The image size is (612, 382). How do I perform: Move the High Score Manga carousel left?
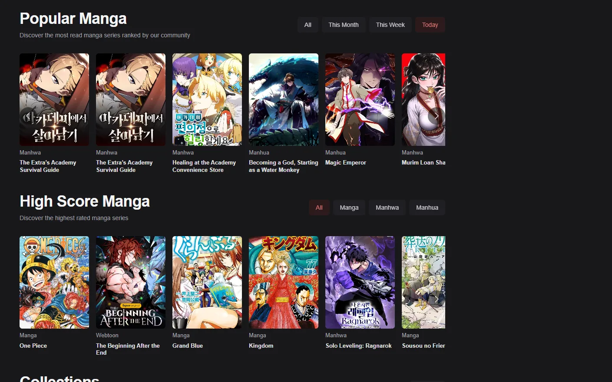point(28,299)
